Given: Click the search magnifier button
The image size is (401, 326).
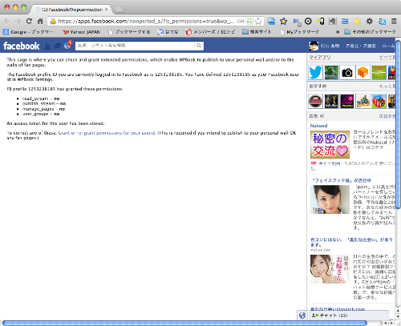Looking at the screenshot, I should 199,46.
